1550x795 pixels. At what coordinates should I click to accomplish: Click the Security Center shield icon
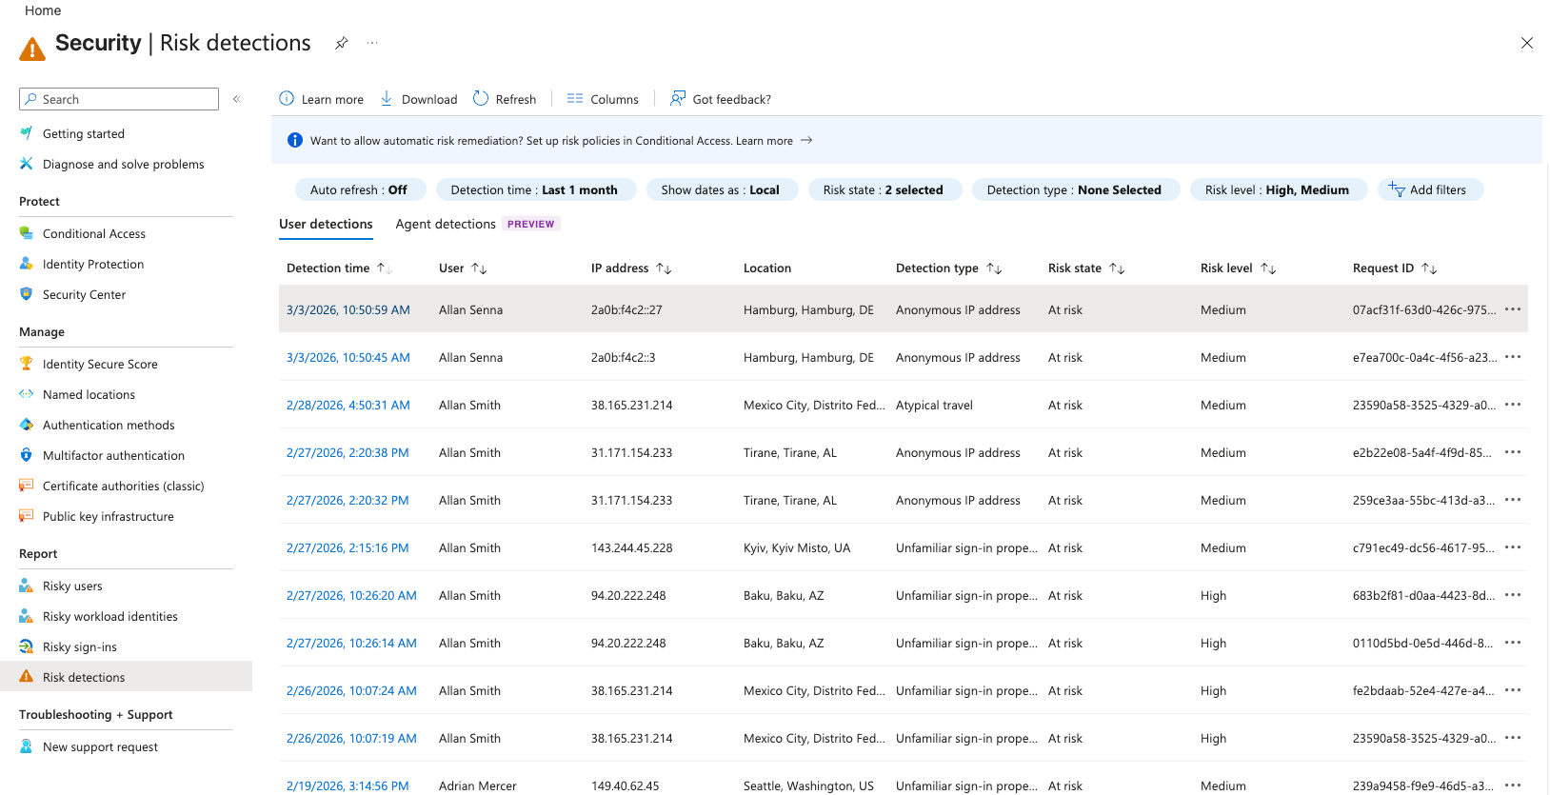coord(26,294)
